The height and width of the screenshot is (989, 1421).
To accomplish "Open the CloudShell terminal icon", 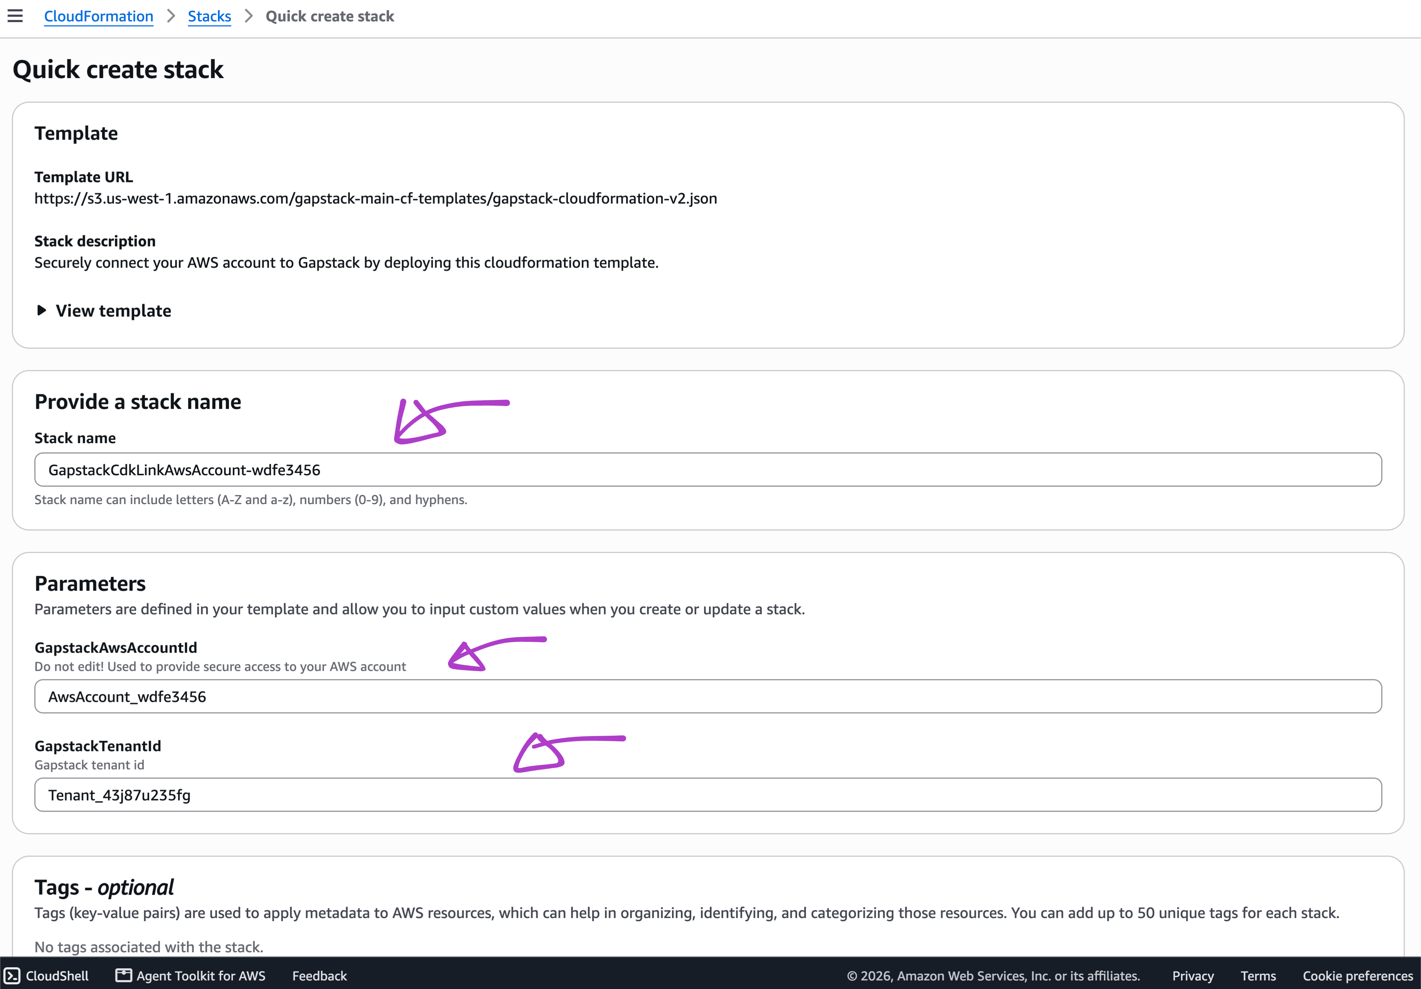I will (x=12, y=975).
